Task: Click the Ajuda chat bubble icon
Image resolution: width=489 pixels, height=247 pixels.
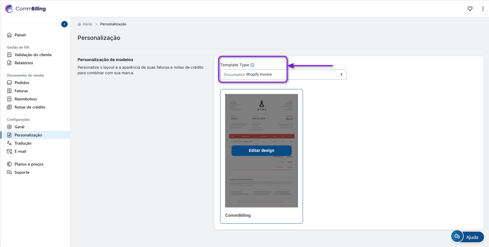Action: 457,237
